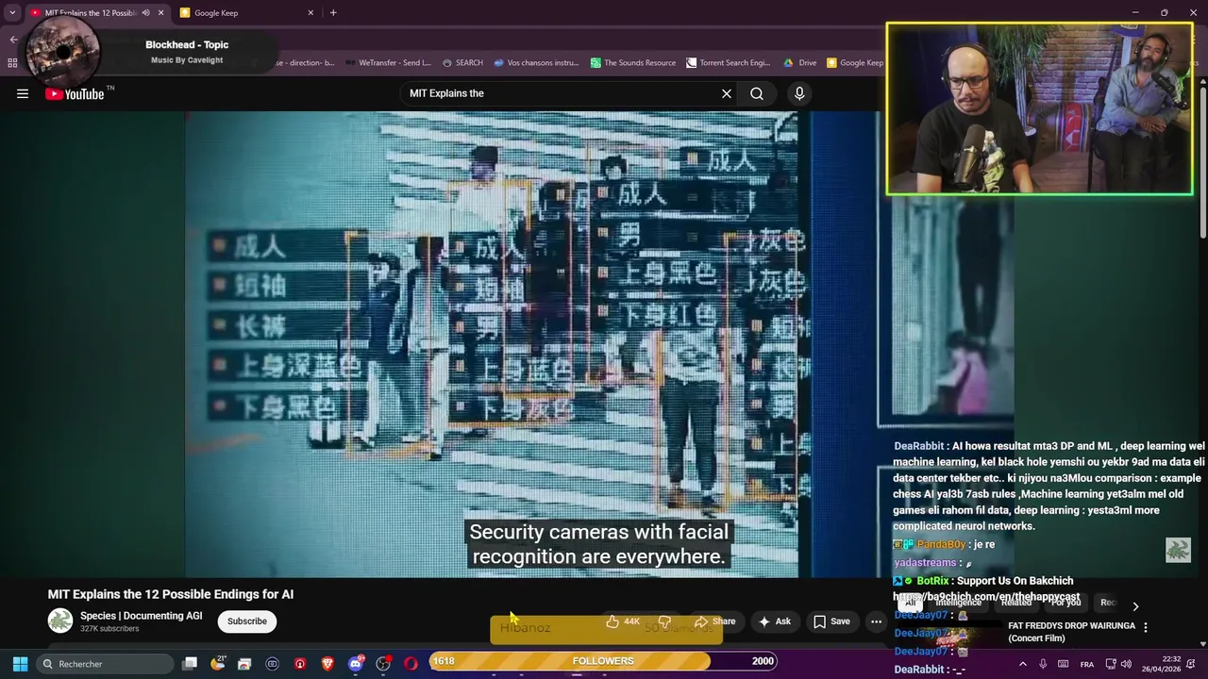Mute the YouTube tab audio icon
Screen dimensions: 1208x679
[x=145, y=13]
